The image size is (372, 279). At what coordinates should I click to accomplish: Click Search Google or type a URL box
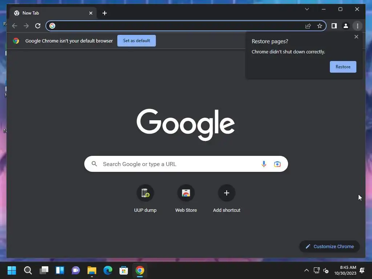pos(186,164)
